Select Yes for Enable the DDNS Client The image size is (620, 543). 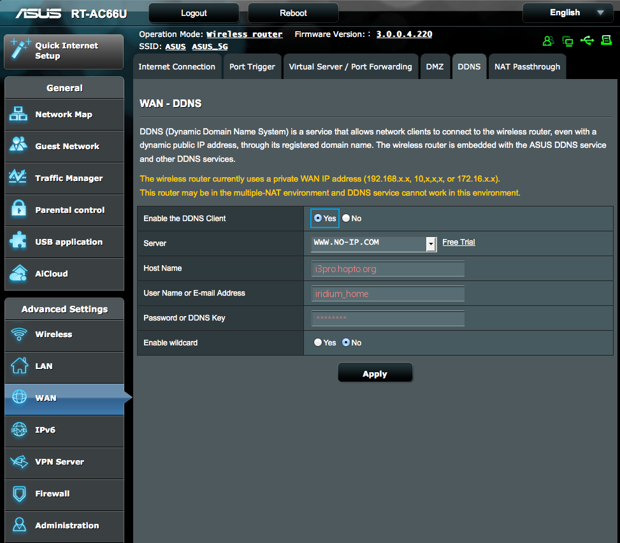[x=318, y=219]
